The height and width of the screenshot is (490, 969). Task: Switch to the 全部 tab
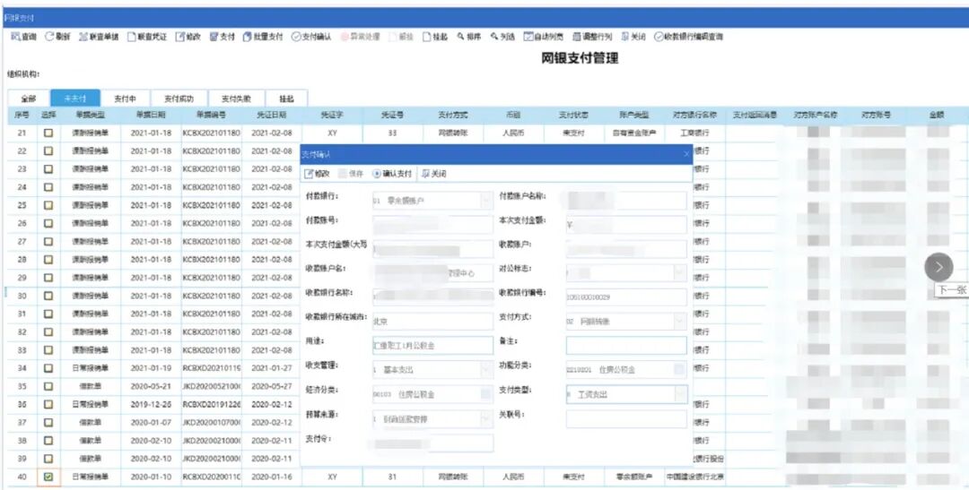29,99
